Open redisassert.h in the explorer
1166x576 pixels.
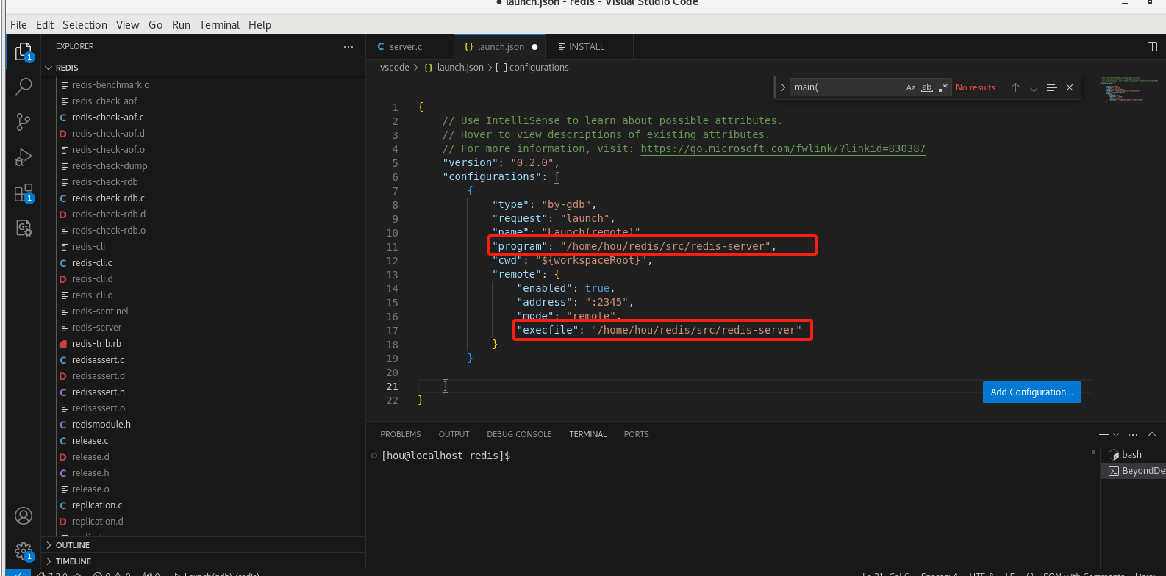click(x=98, y=392)
